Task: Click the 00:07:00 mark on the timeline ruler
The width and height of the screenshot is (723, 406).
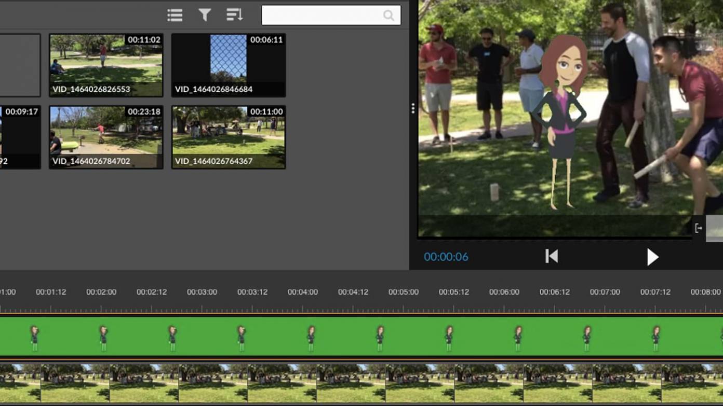Action: tap(604, 292)
